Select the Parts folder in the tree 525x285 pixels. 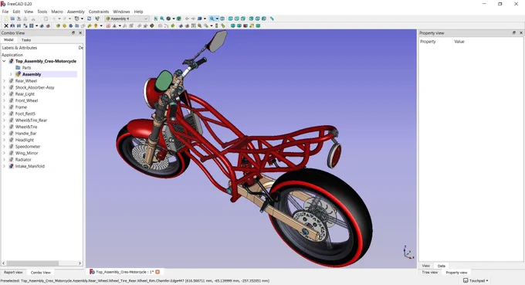(x=26, y=68)
